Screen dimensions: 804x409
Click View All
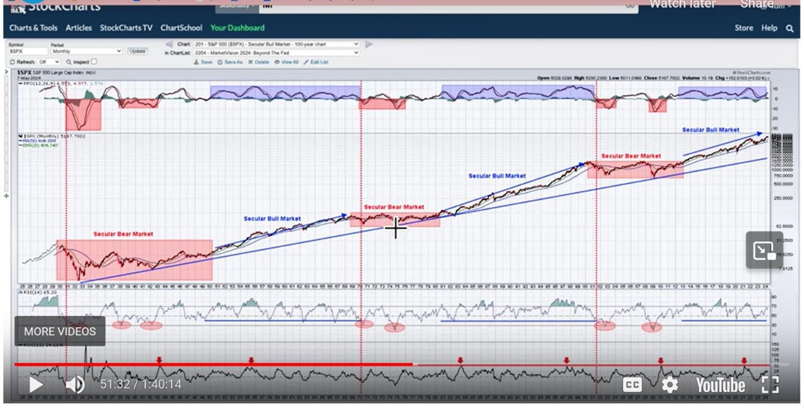[x=286, y=62]
